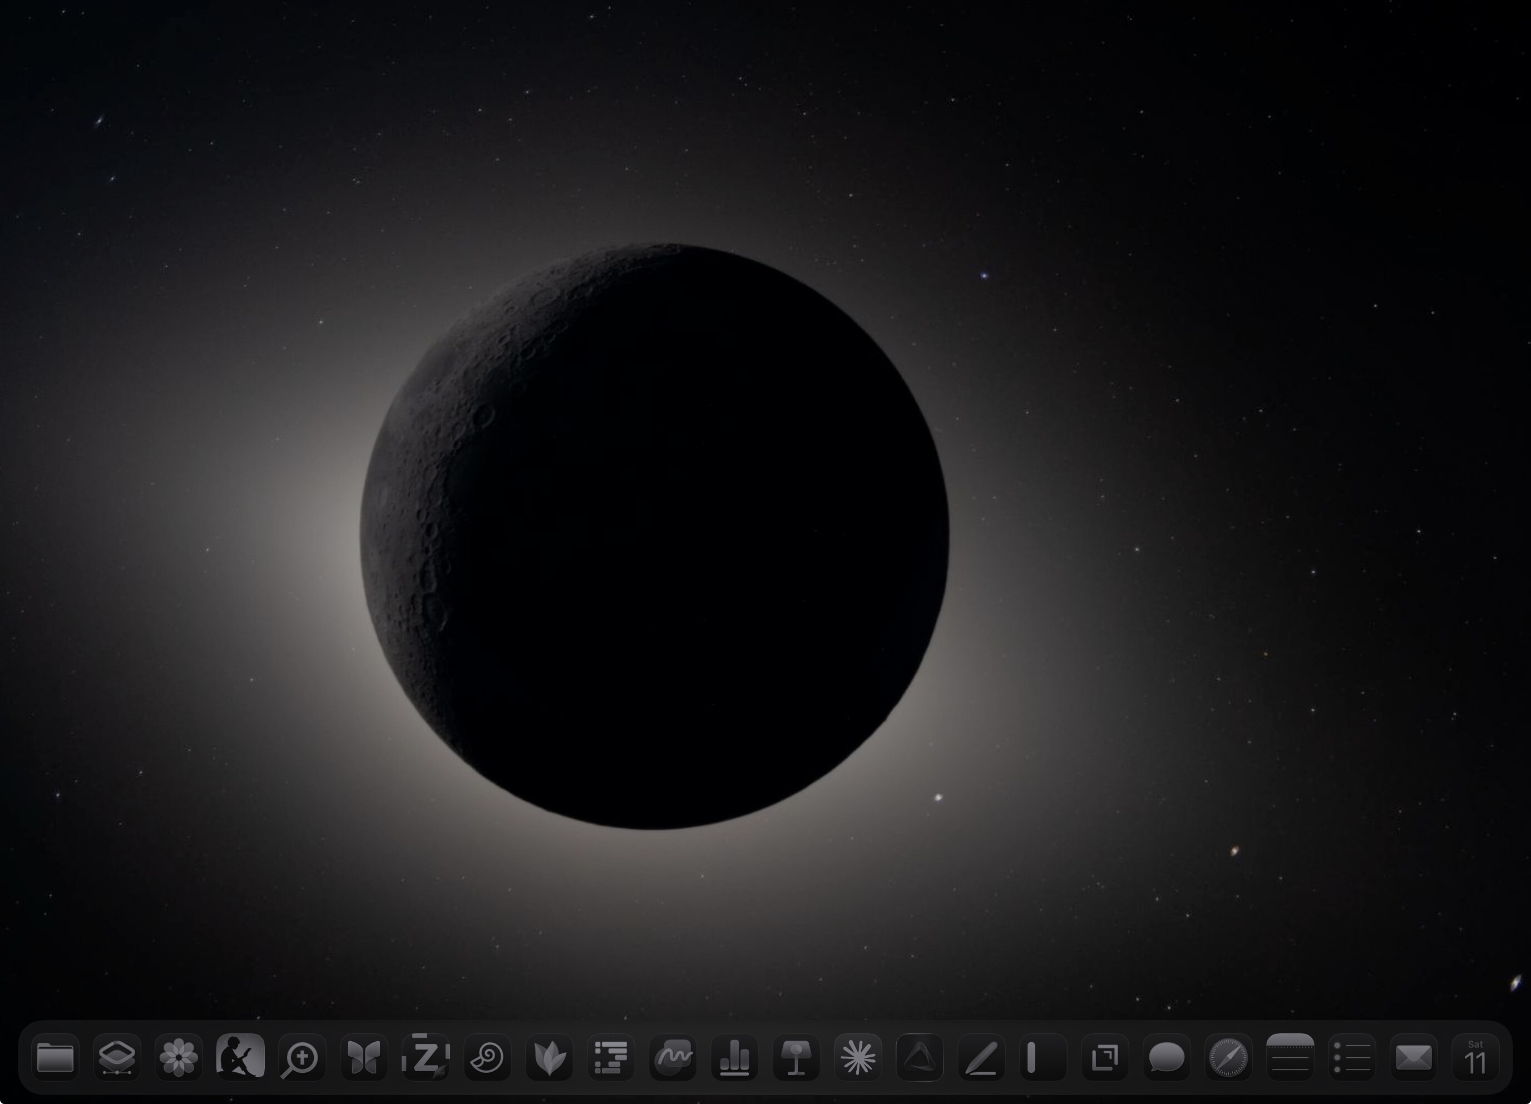Screen dimensions: 1531x1104
Task: Open Keynote podium icon
Action: click(797, 1057)
